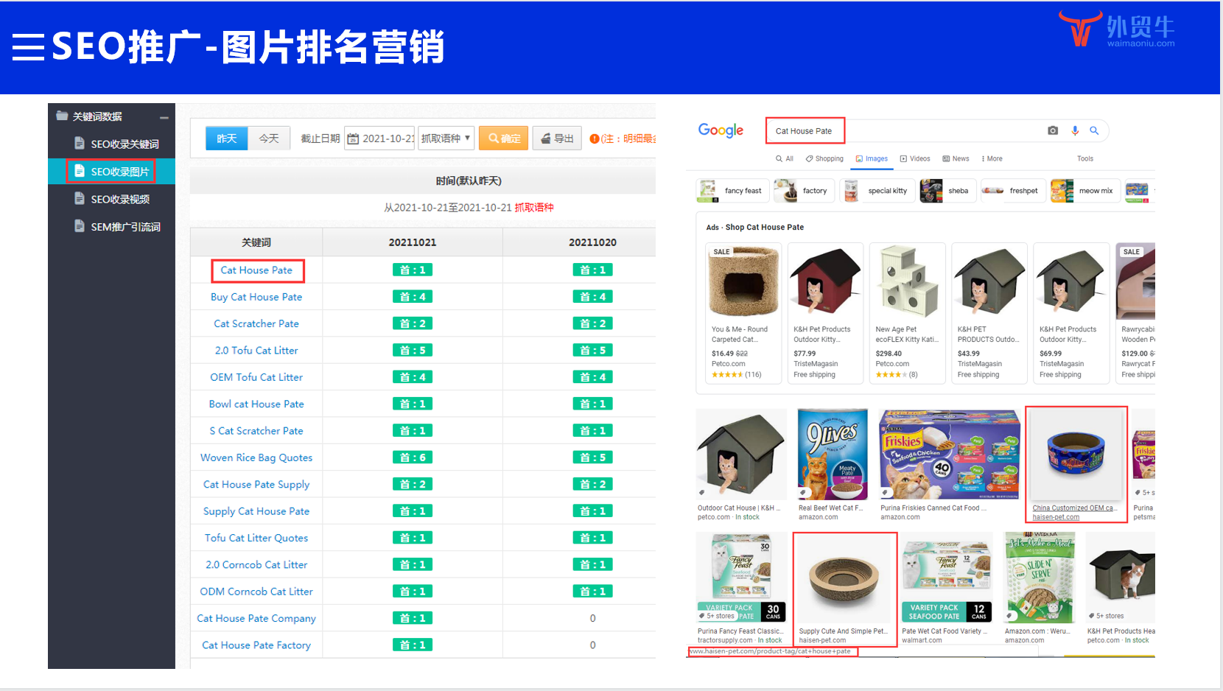Screen dimensions: 1223x691
Task: Open the 2.0 Tofu Cat Litter keyword
Action: (x=256, y=351)
